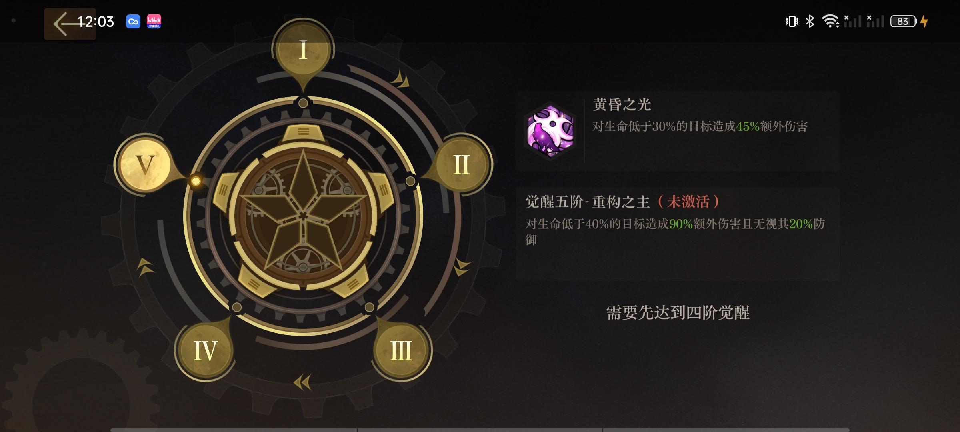Select awakening stage IV node
960x432 pixels.
coord(205,351)
